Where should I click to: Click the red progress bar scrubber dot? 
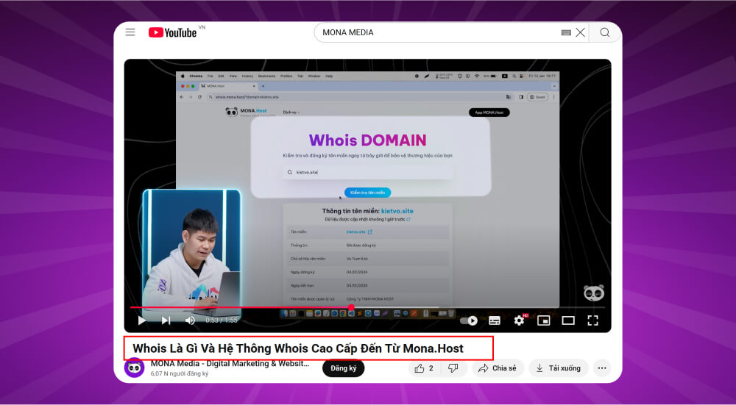coord(351,307)
